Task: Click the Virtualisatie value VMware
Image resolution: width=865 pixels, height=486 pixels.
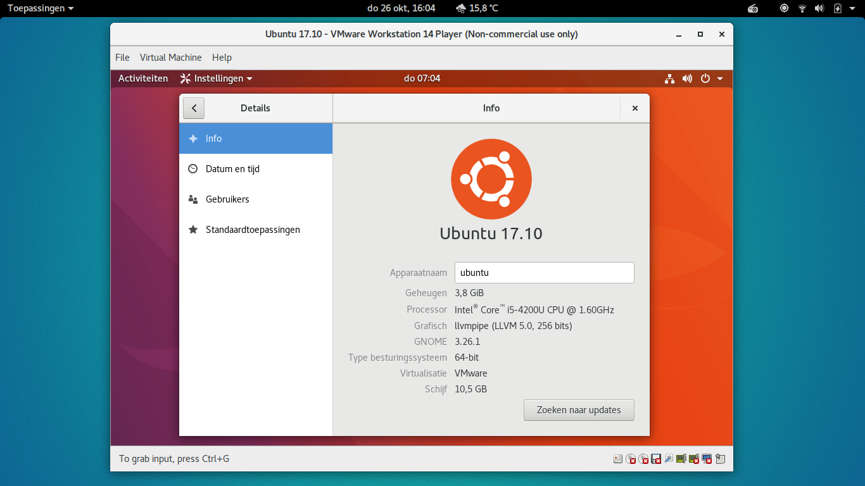Action: pyautogui.click(x=471, y=373)
